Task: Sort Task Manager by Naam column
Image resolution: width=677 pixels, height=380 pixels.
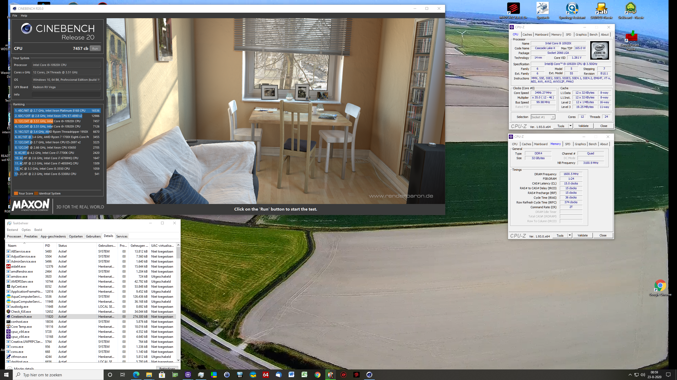Action: 24,245
